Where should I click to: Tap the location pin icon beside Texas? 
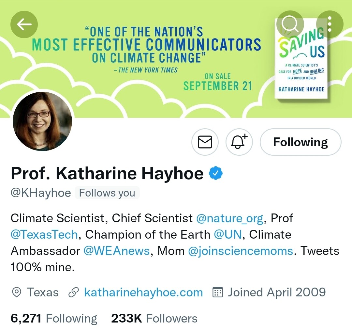[x=16, y=292]
